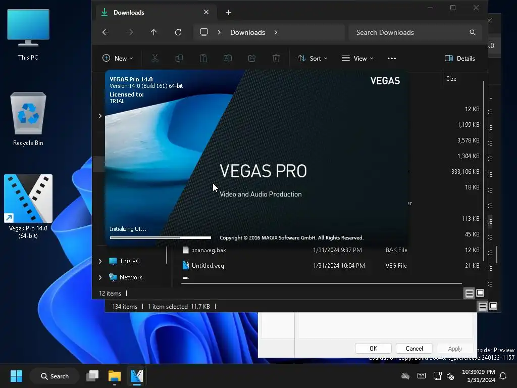This screenshot has width=517, height=388.
Task: Open the Recycle Bin desktop icon
Action: [28, 119]
